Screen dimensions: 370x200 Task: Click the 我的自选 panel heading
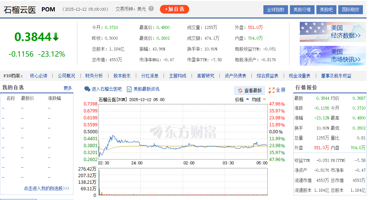click(x=13, y=88)
